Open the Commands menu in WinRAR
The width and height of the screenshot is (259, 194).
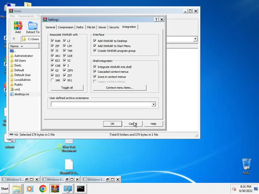point(26,16)
